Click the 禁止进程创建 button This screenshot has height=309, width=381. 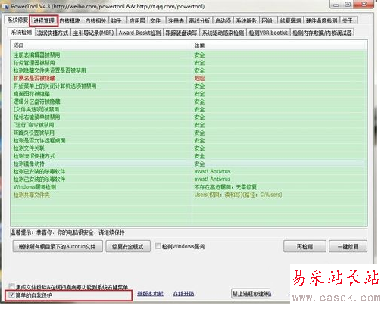point(251,294)
